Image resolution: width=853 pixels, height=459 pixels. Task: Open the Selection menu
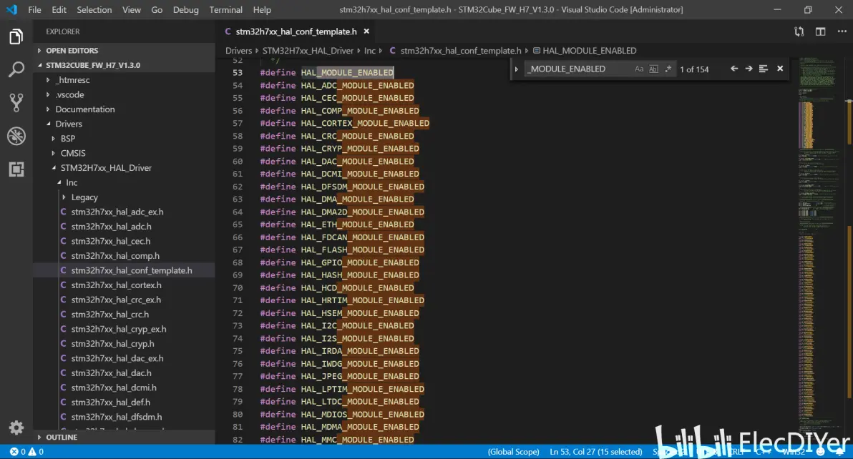coord(94,10)
